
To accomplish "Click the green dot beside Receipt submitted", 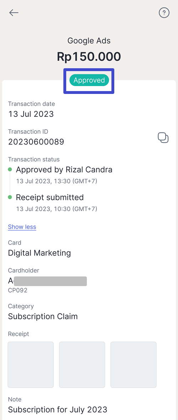I will click(10, 197).
